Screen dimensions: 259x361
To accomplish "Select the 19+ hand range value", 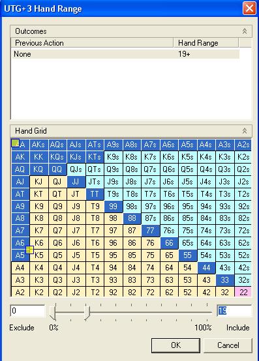I will pyautogui.click(x=184, y=54).
